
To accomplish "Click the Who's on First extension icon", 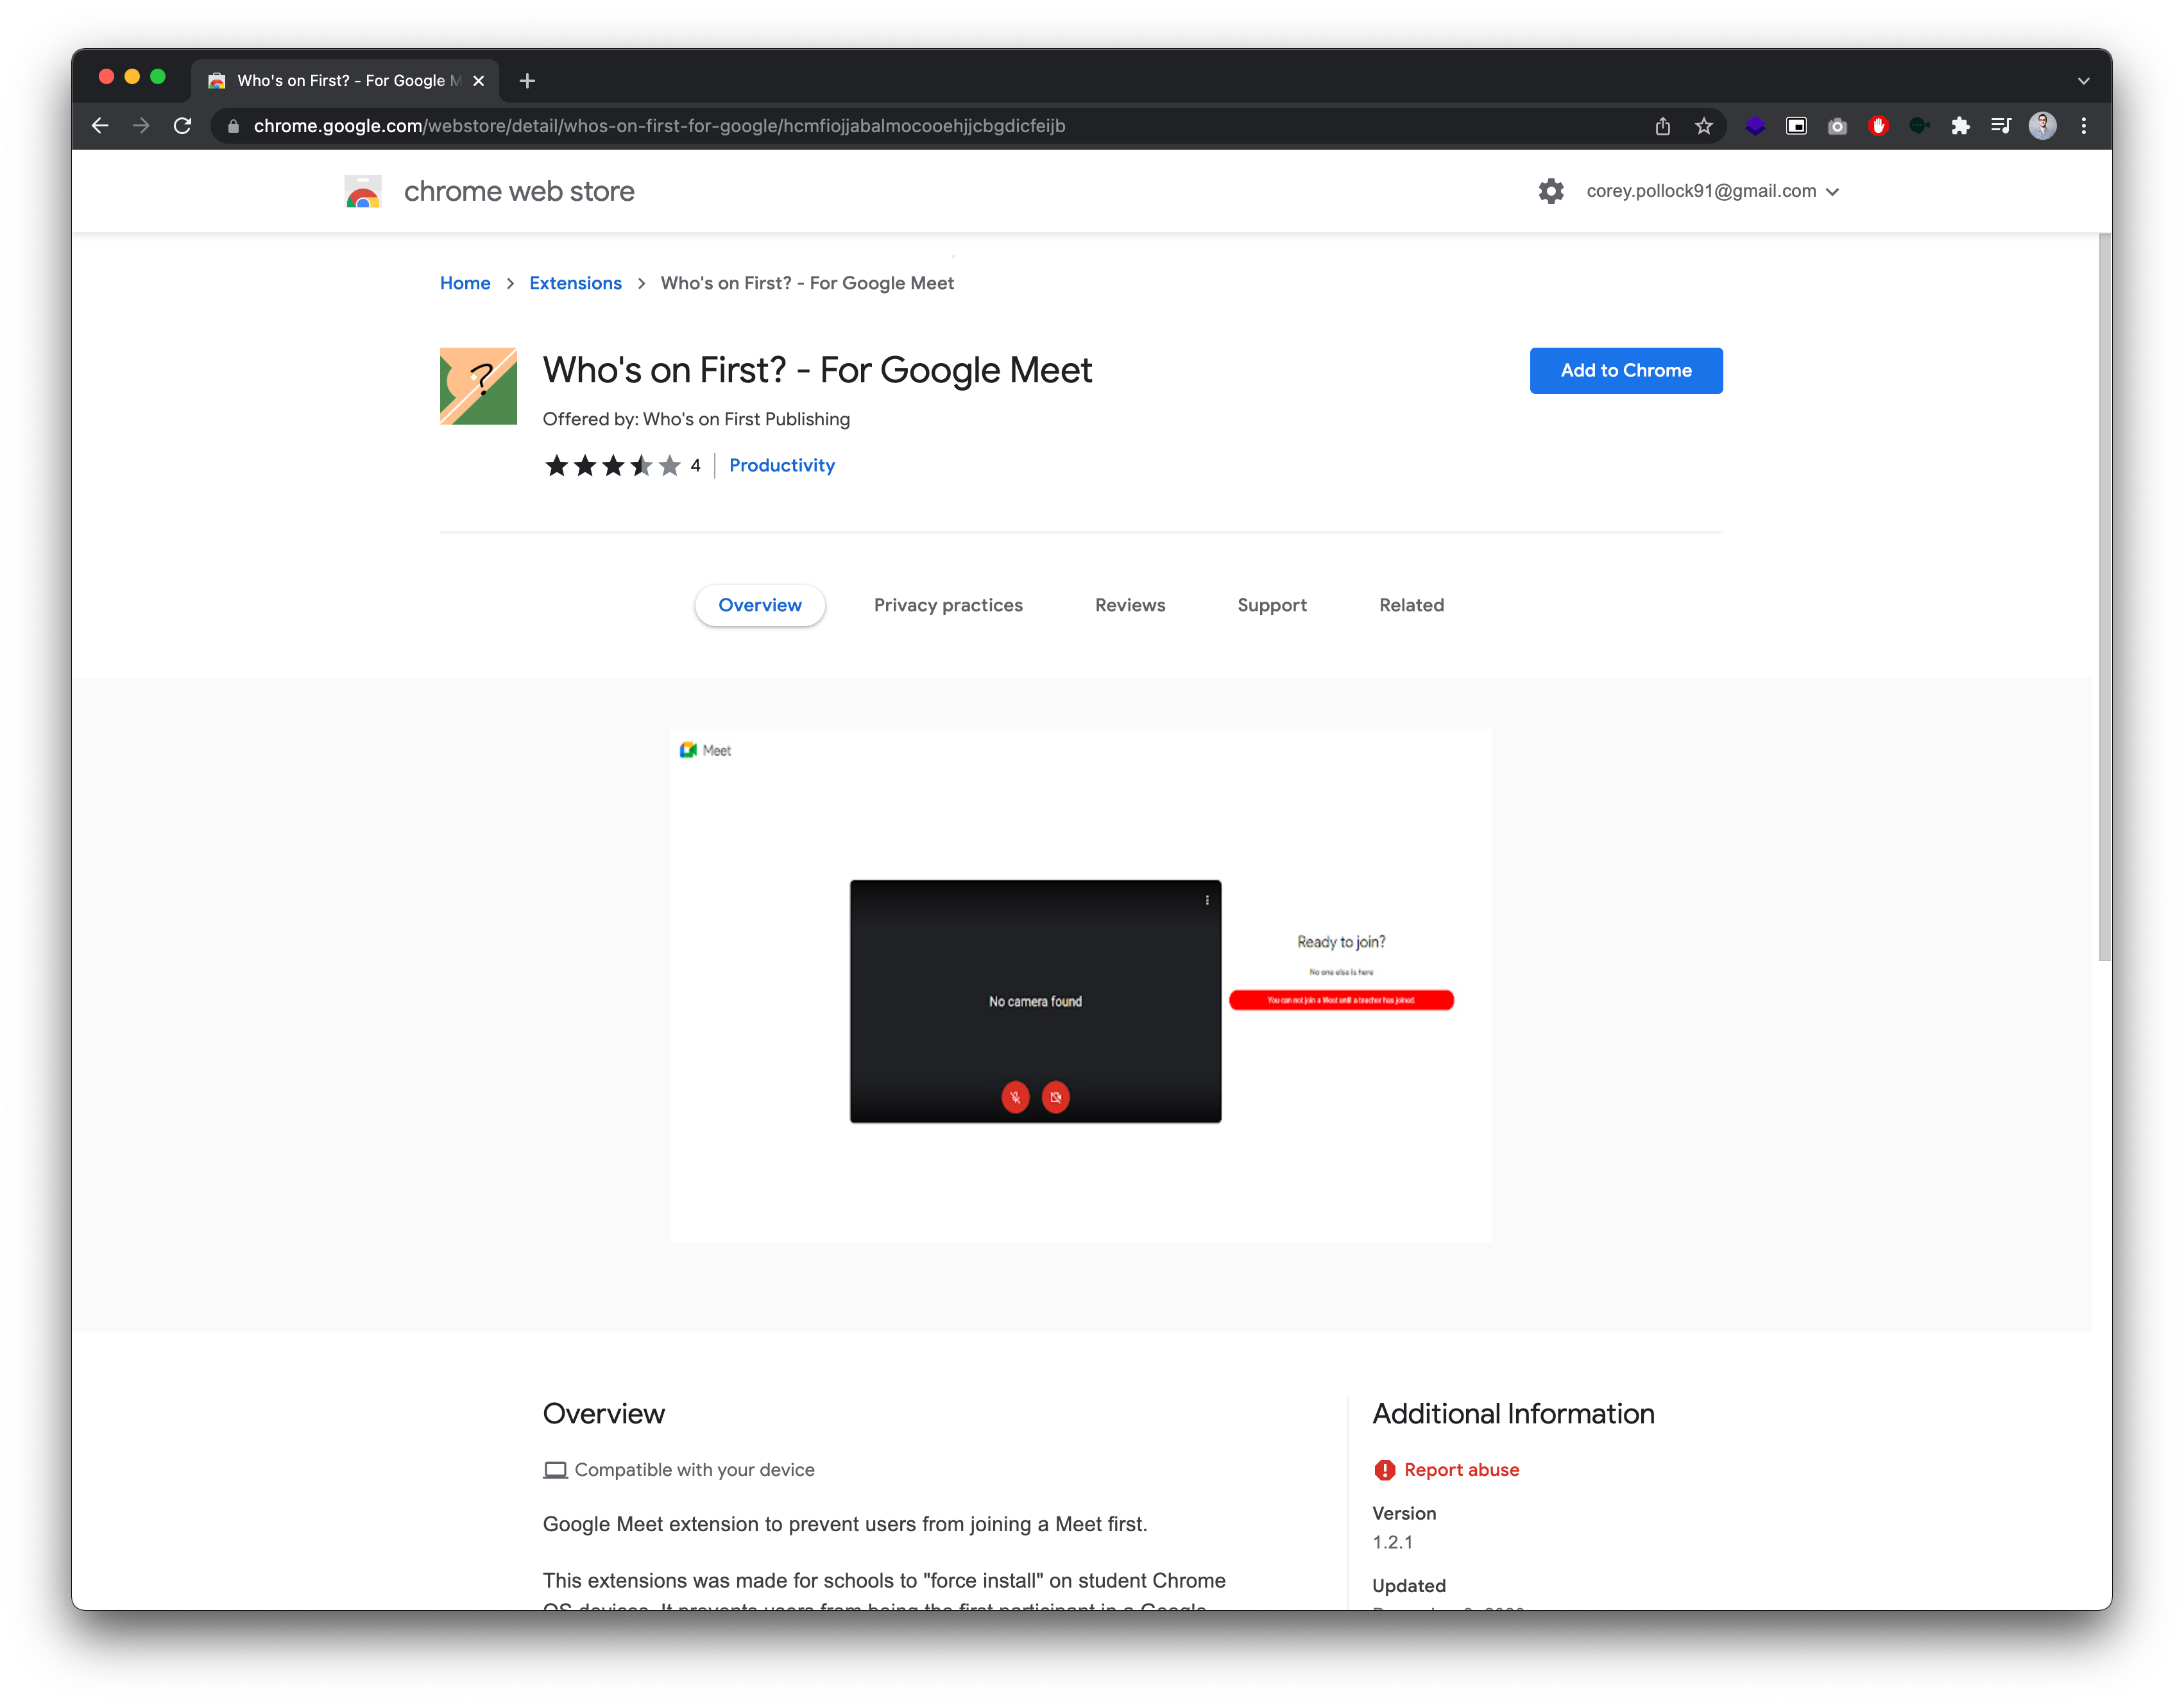I will (478, 386).
